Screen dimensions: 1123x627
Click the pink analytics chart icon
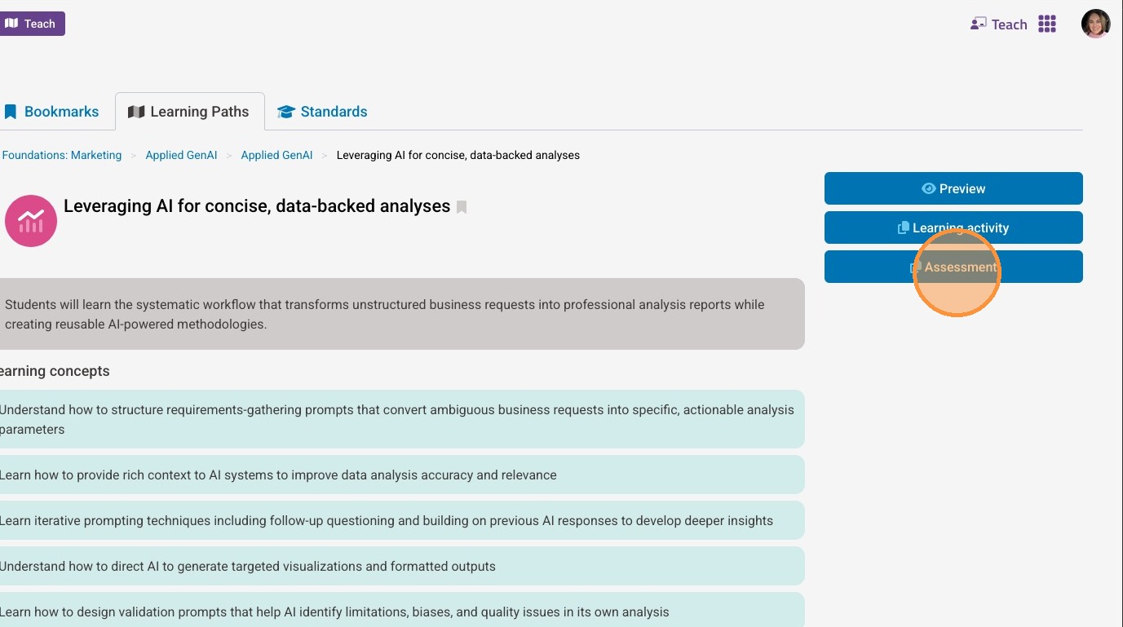[x=31, y=220]
